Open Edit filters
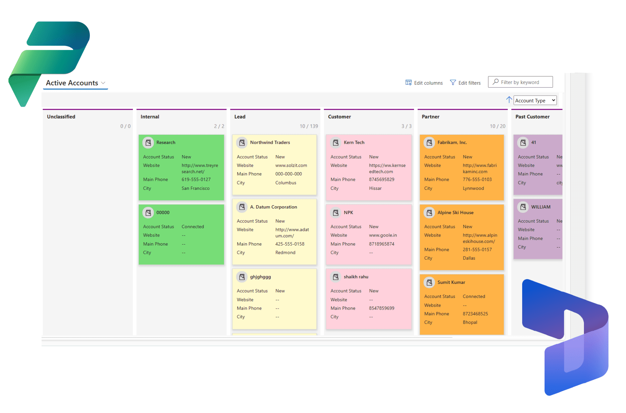Image resolution: width=626 pixels, height=413 pixels. (x=465, y=83)
